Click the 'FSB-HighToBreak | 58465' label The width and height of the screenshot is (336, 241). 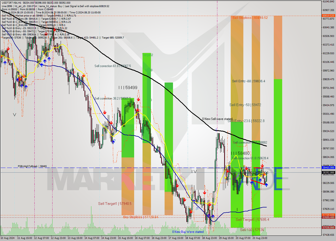tap(32, 166)
